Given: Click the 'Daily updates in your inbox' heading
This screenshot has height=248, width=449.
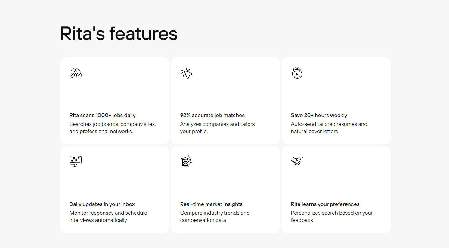Looking at the screenshot, I should (x=102, y=204).
